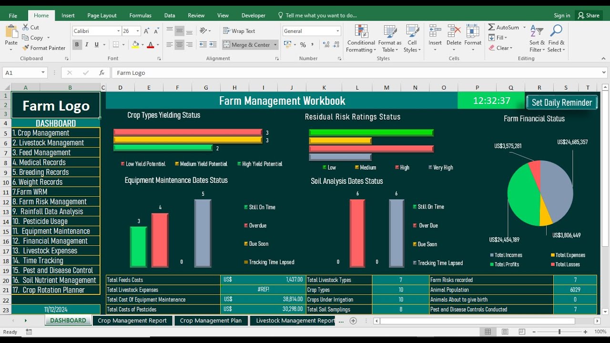Click the AutoSum sigma icon
Viewport: 610px width, 343px height.
coord(491,27)
